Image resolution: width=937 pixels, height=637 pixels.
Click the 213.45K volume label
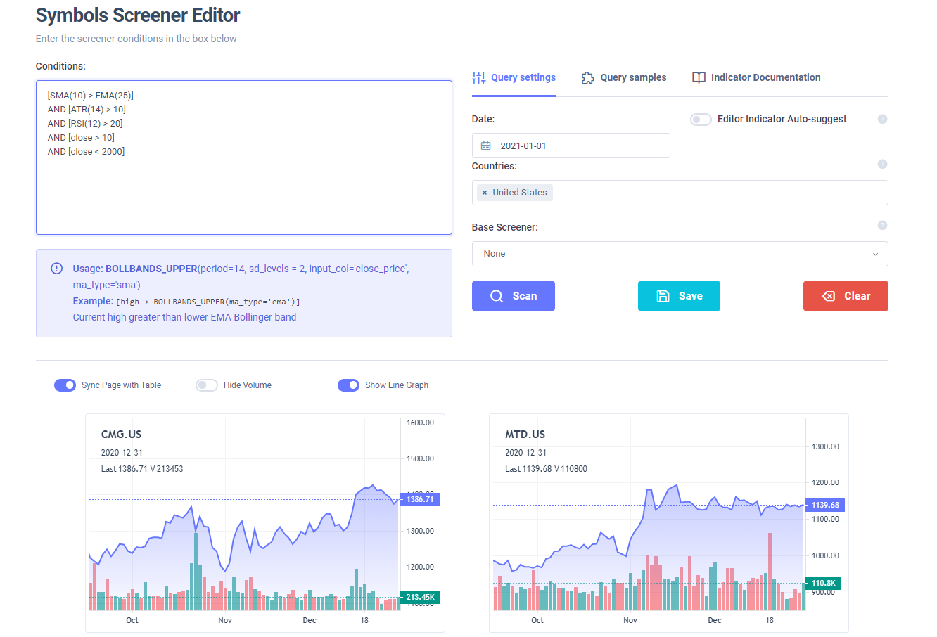click(420, 597)
